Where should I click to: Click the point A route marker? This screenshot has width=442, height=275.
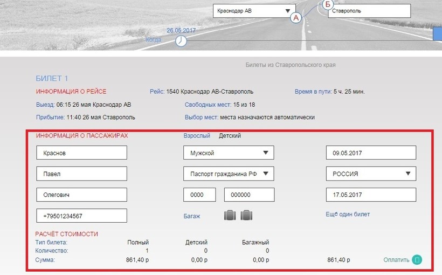[x=296, y=18]
